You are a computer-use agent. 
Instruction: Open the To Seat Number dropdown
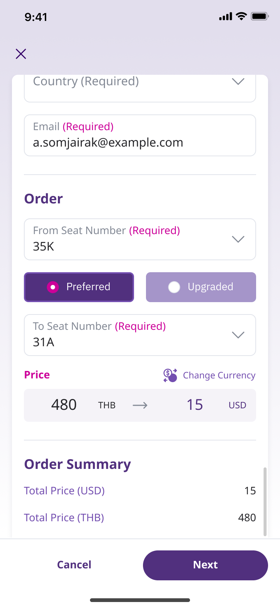click(x=140, y=335)
